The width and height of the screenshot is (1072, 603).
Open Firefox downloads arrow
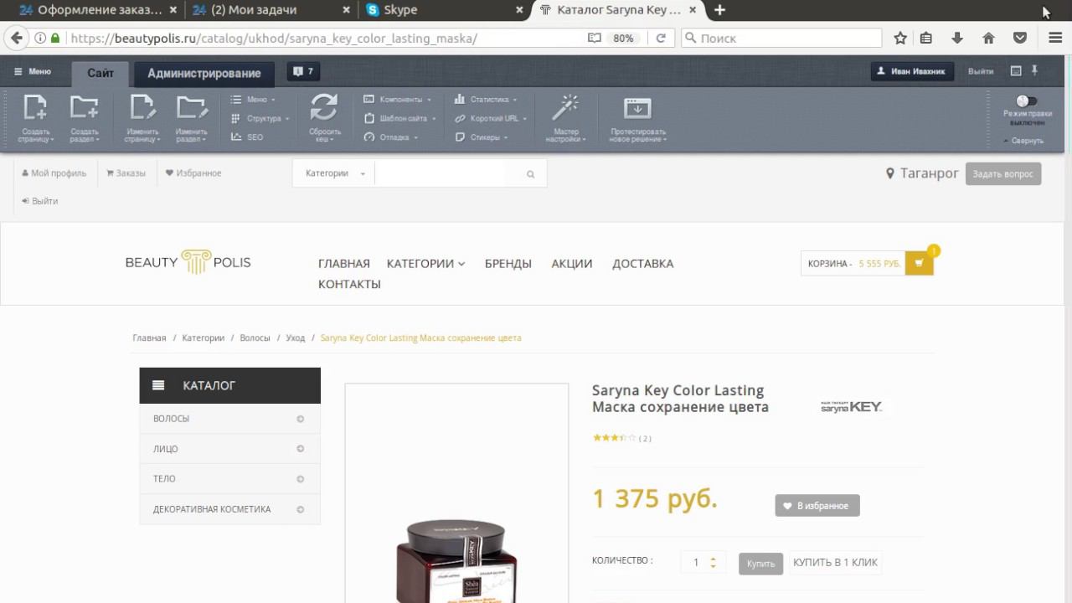click(957, 38)
